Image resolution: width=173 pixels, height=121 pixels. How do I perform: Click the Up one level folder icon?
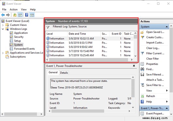(x=15, y=15)
